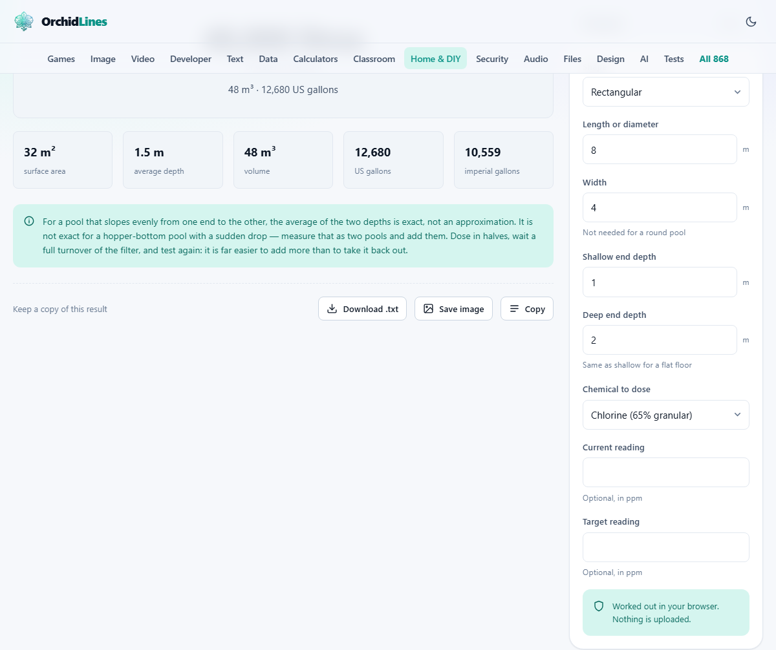
Task: Switch to the Security category tab
Action: [492, 59]
